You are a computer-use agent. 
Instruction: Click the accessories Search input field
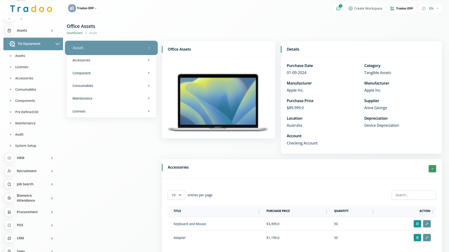[x=413, y=195]
